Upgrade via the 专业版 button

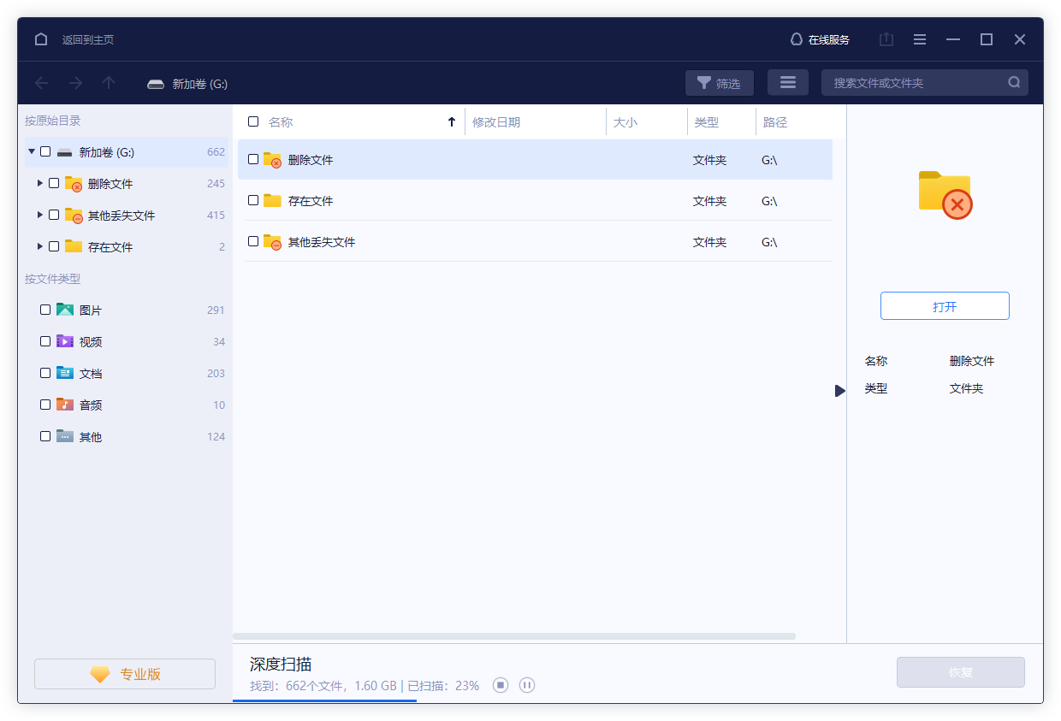pyautogui.click(x=124, y=673)
